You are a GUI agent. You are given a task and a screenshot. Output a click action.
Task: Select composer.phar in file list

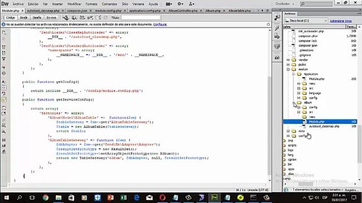click(308, 36)
